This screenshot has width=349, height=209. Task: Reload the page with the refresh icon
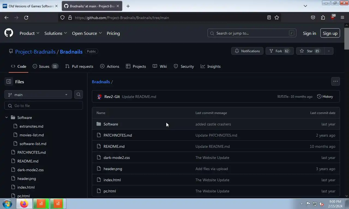pos(26,18)
